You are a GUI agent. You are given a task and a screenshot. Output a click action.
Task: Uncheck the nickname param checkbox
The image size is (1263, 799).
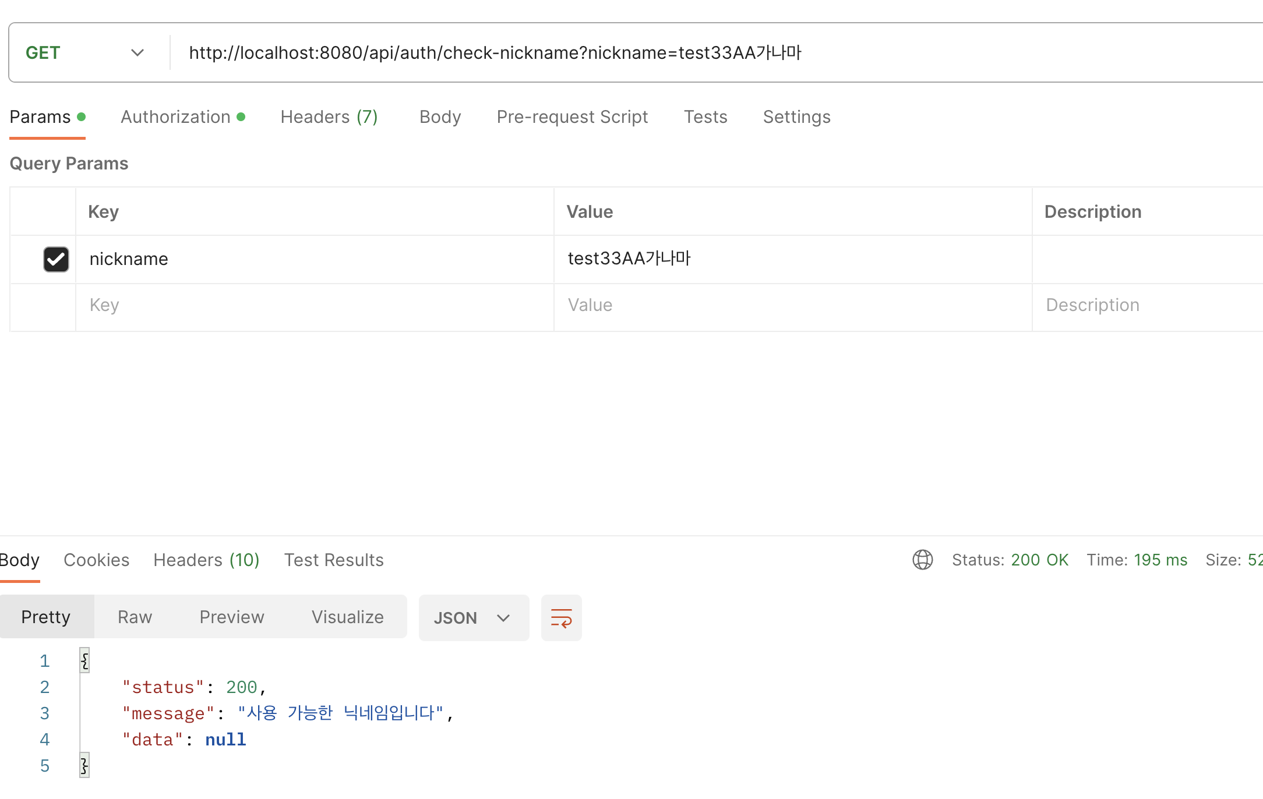(x=56, y=259)
